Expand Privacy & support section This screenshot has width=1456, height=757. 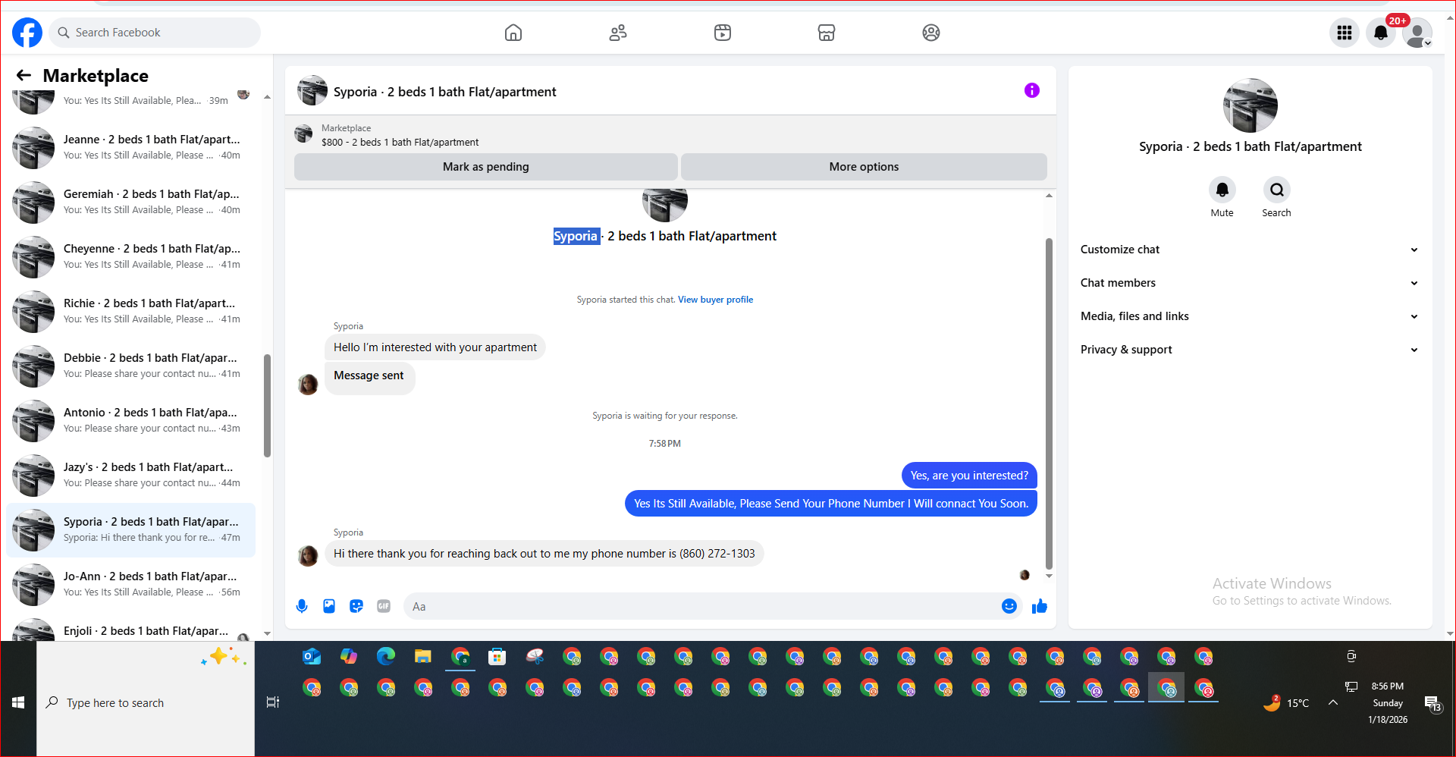(1250, 350)
